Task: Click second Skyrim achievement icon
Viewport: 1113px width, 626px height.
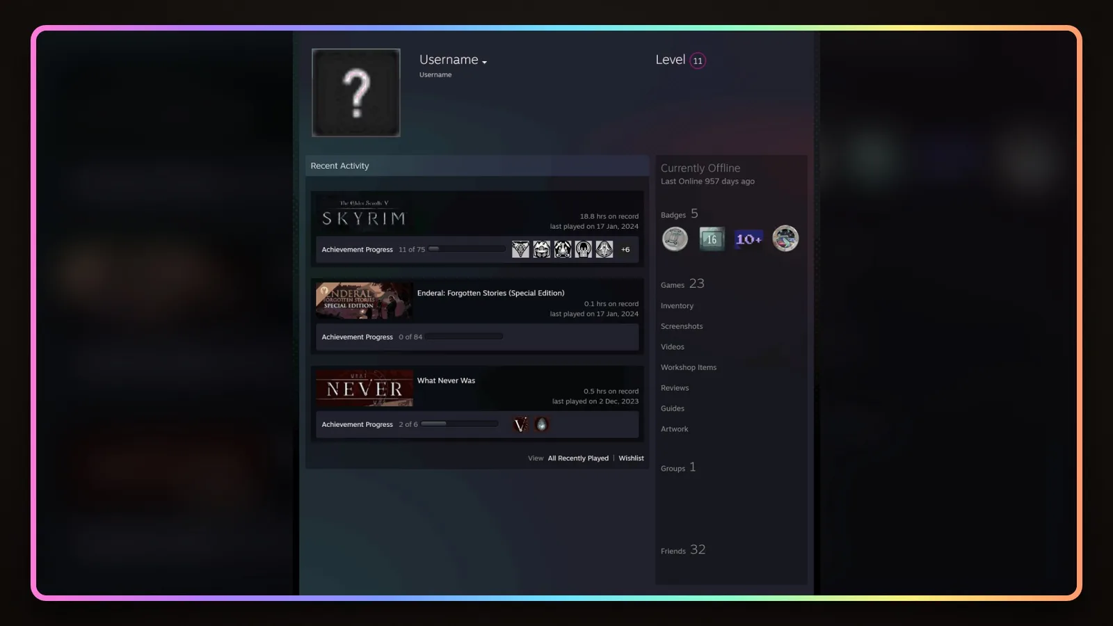Action: click(x=541, y=249)
